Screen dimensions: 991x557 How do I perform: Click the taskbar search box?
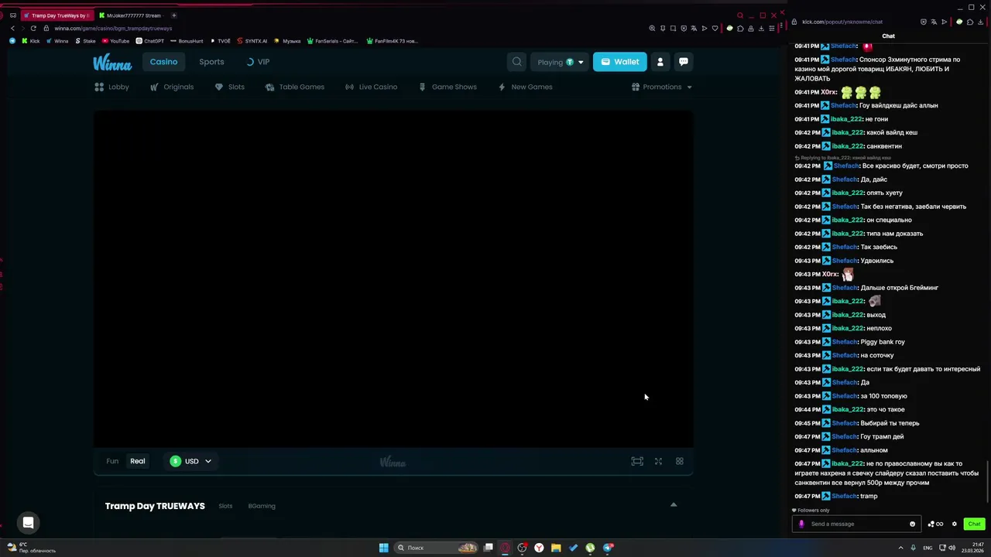point(436,548)
